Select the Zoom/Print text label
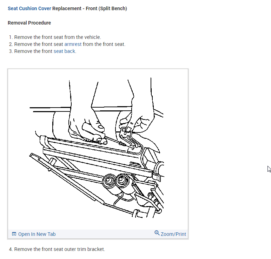This screenshot has height=259, width=271. pyautogui.click(x=173, y=234)
